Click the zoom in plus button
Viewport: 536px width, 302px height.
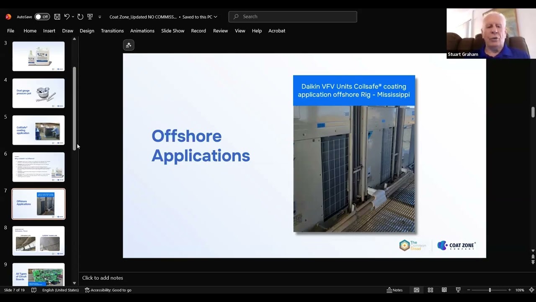[509, 290]
